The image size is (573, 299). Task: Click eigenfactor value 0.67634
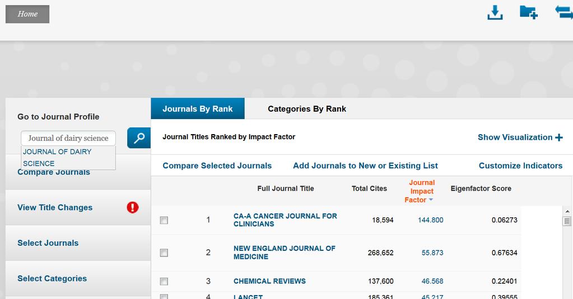504,253
